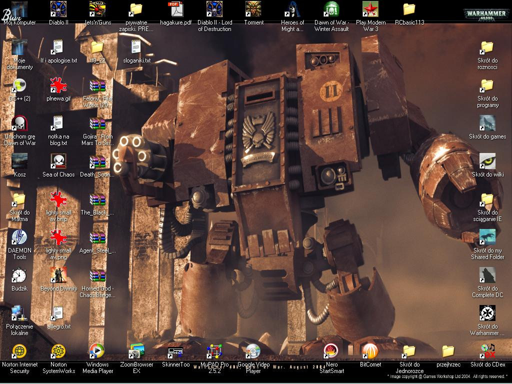Open the Skrót do Jednorozce folder

coord(409,351)
